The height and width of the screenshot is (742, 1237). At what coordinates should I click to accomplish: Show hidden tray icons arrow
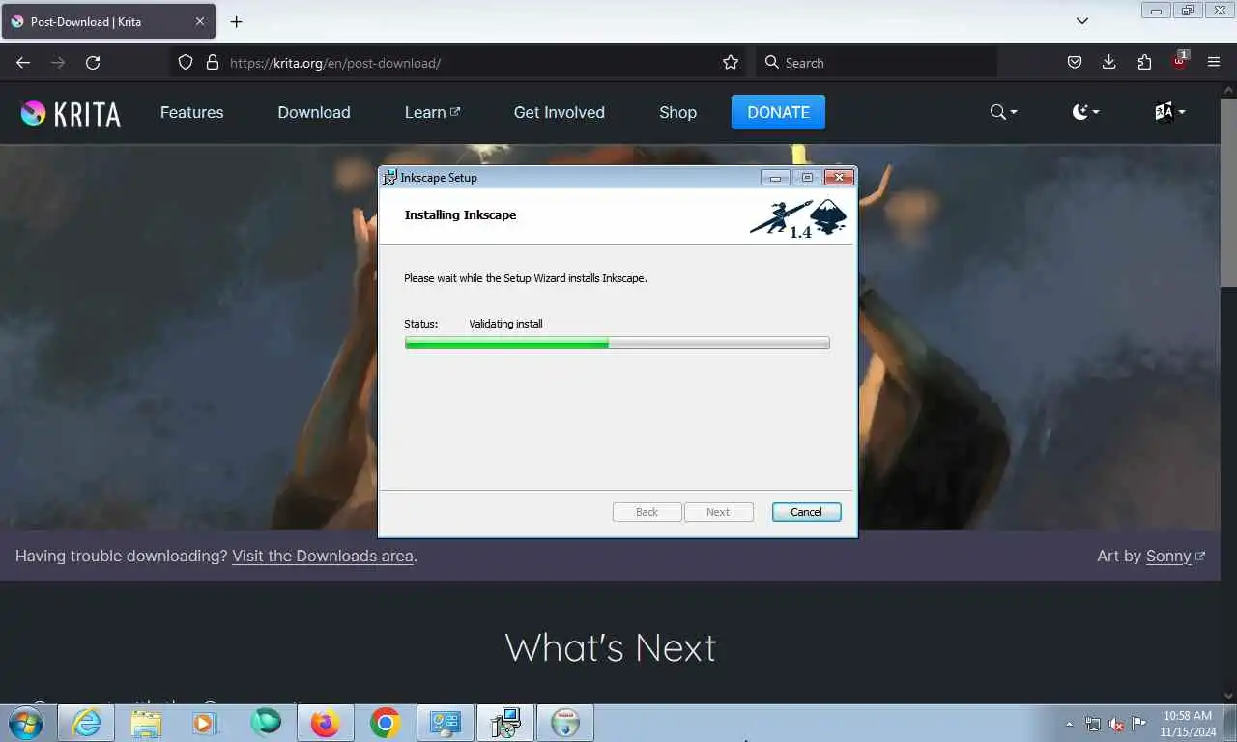pyautogui.click(x=1069, y=724)
